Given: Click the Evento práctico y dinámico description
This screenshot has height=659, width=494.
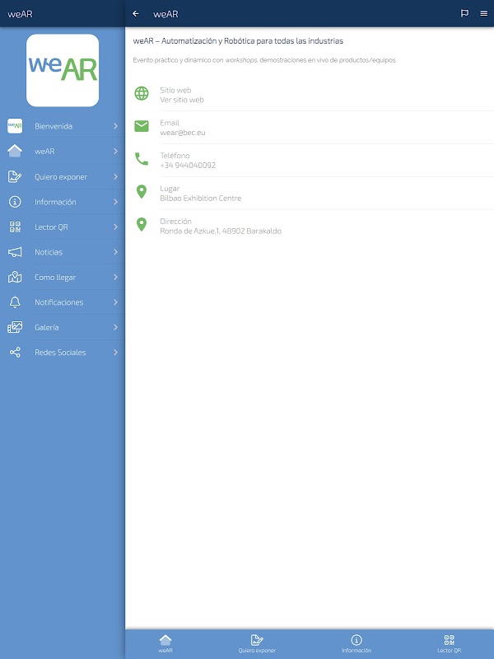Looking at the screenshot, I should (x=264, y=60).
